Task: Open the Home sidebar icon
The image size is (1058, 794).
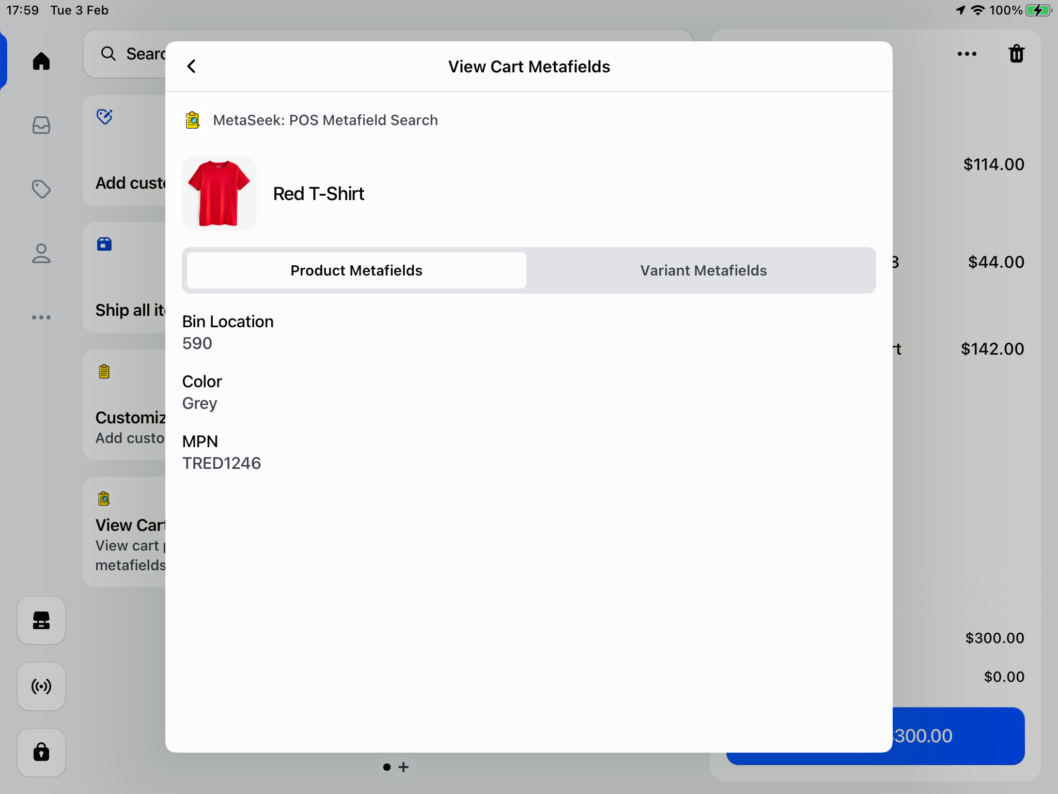Action: tap(41, 61)
